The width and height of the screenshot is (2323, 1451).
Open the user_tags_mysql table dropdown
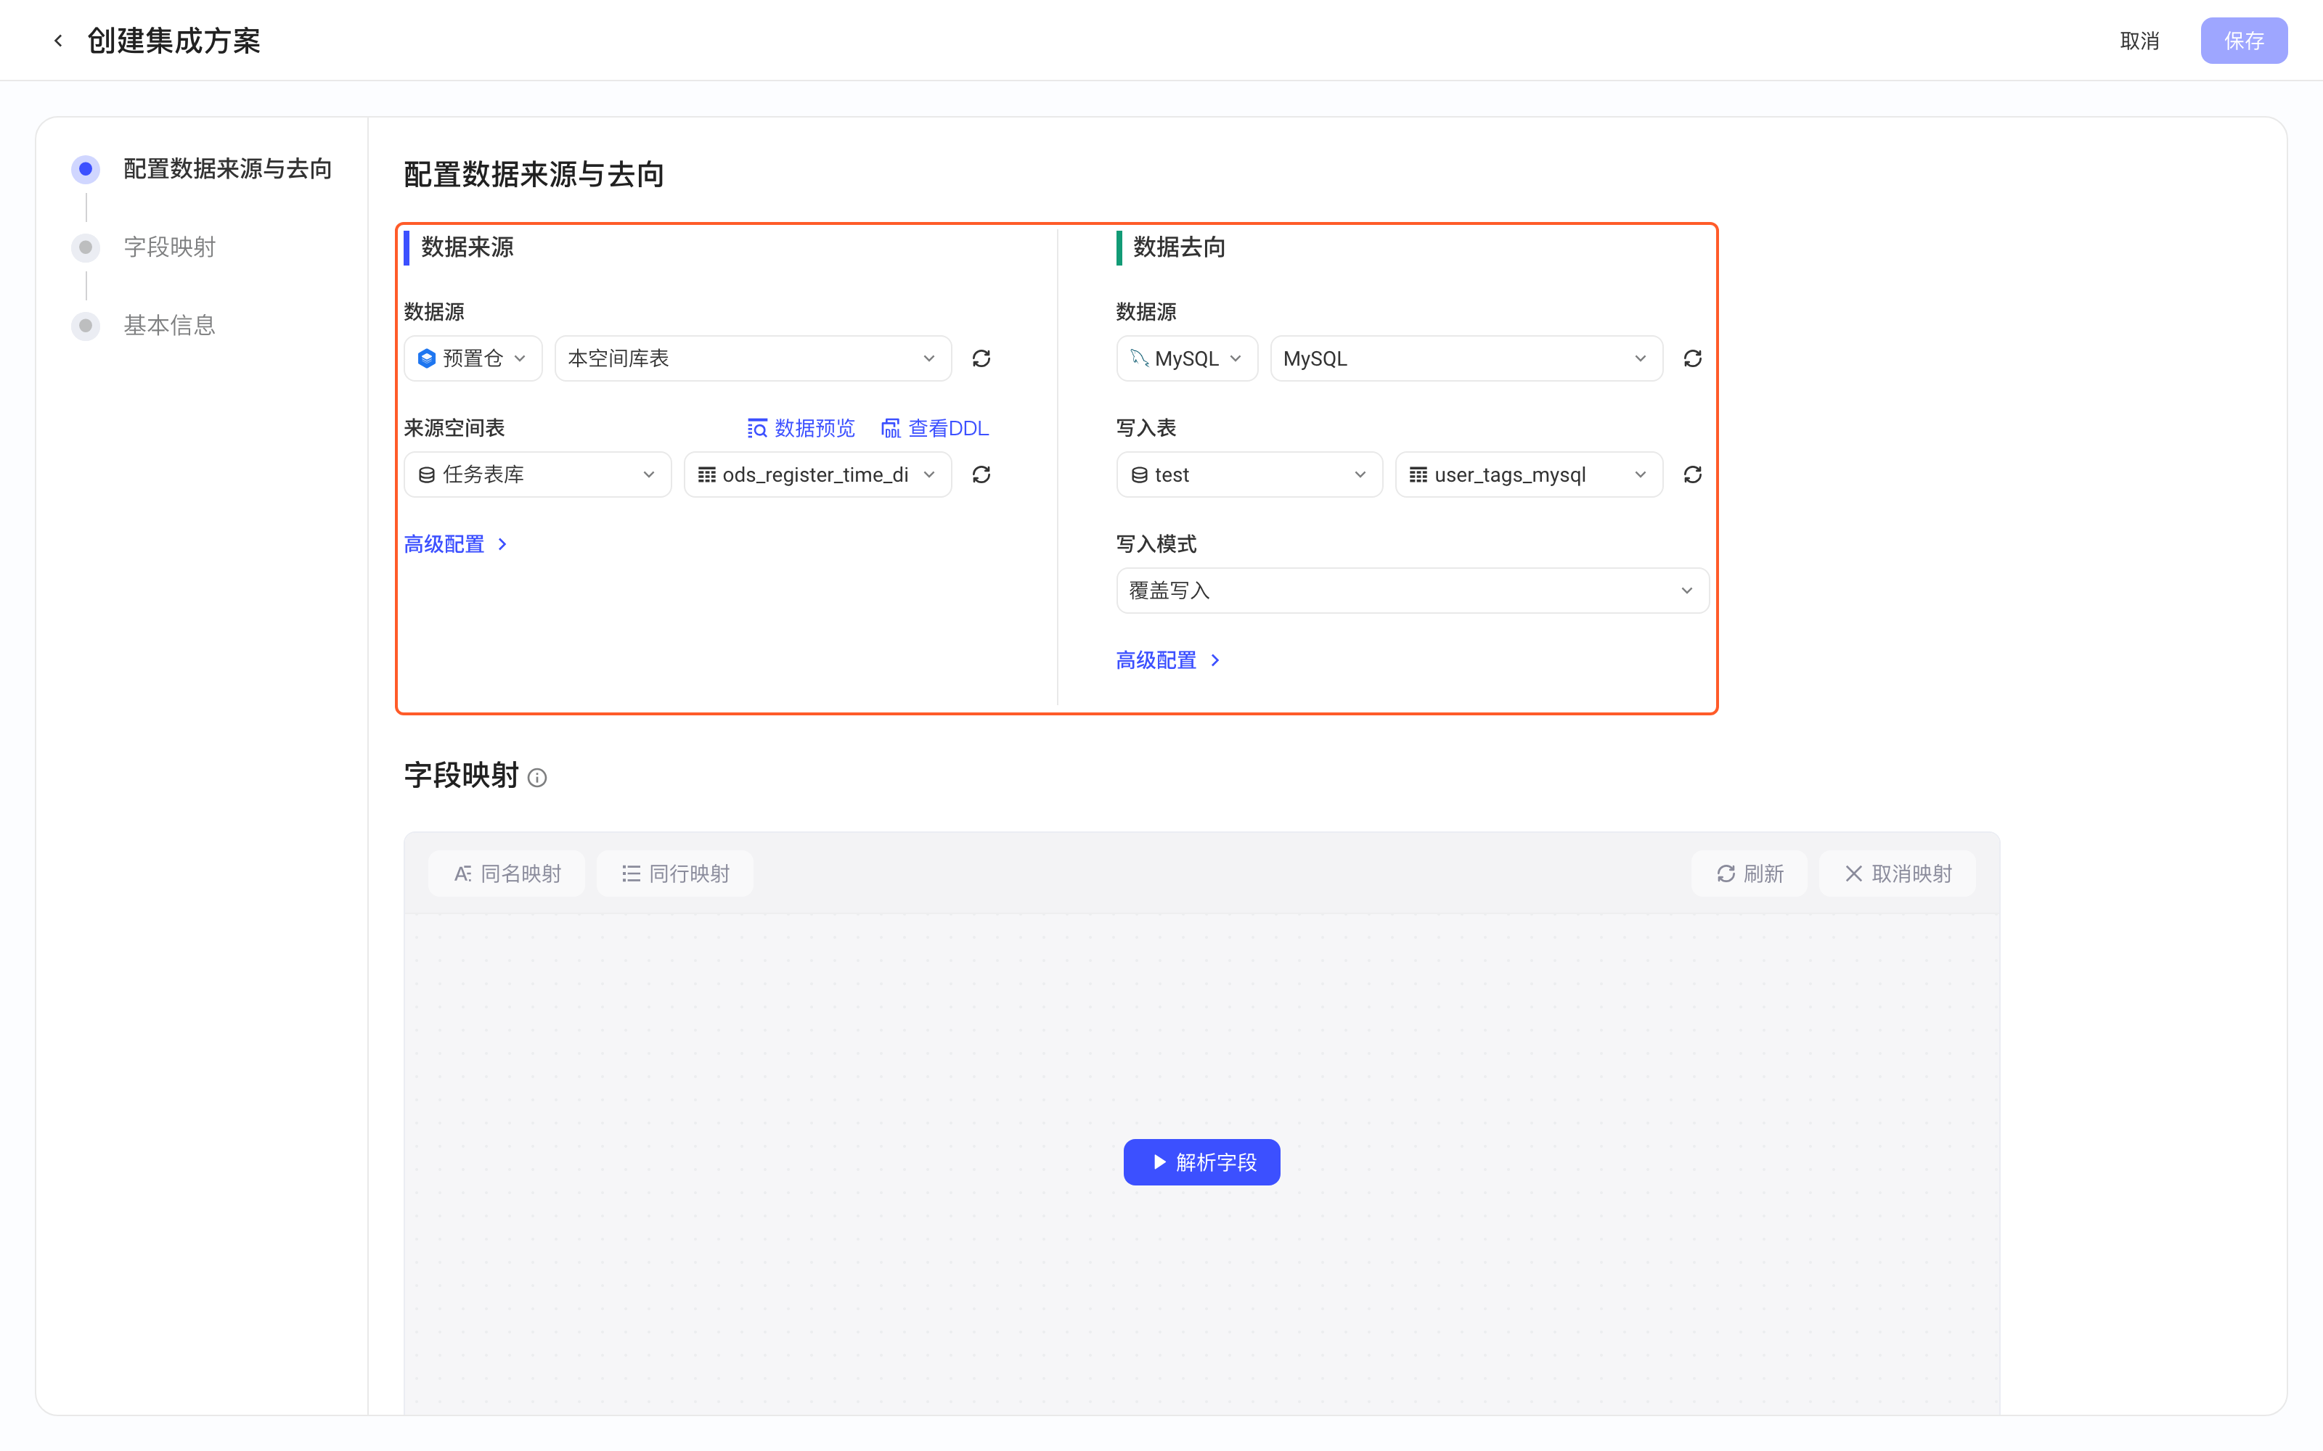click(1529, 475)
